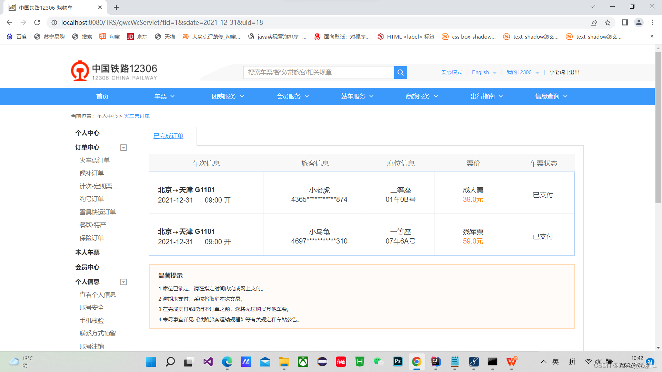Open the 京东 bookmark
The height and width of the screenshot is (372, 662).
tap(137, 37)
